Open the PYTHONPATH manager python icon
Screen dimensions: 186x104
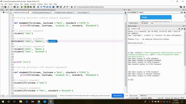coord(67,7)
